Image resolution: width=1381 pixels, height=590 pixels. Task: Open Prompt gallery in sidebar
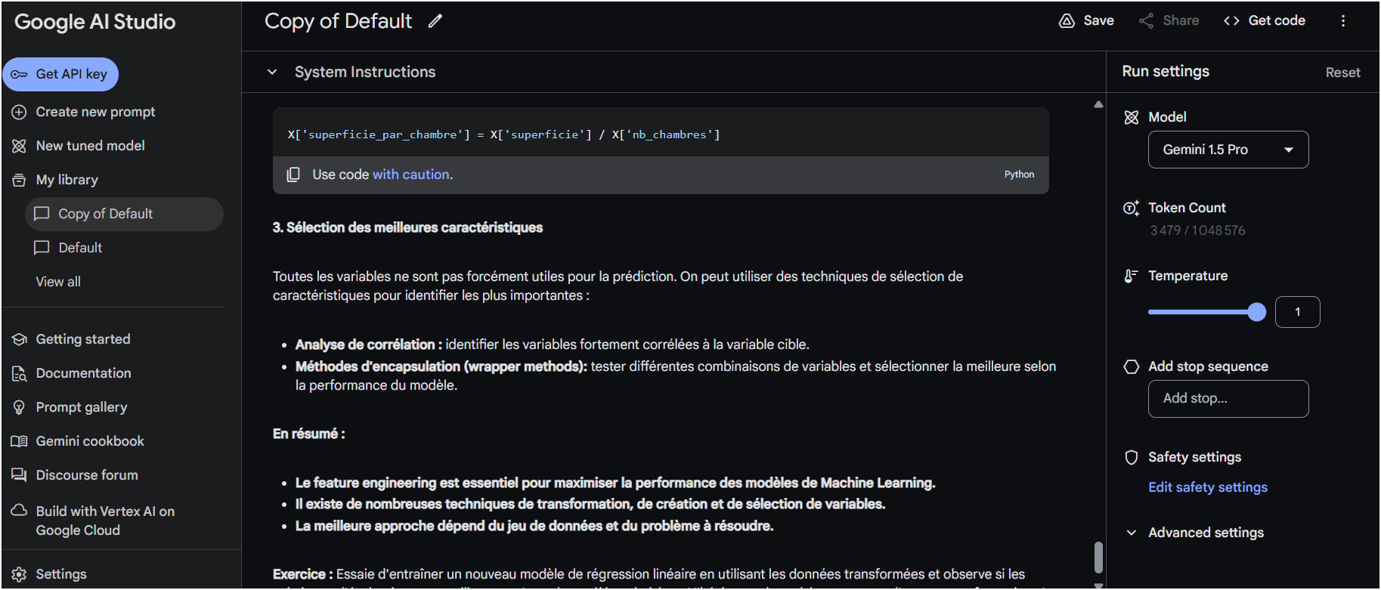(x=82, y=407)
